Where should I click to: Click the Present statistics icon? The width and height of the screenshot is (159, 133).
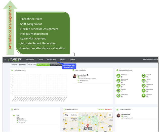tap(144, 76)
